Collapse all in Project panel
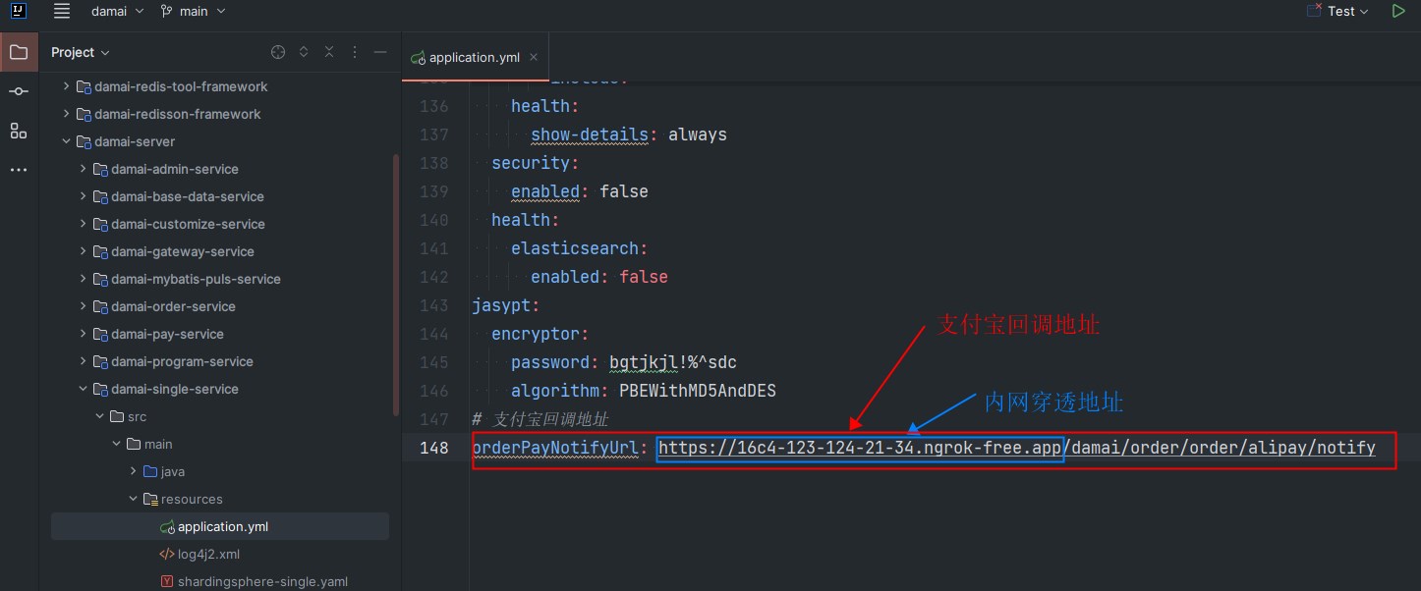Image resolution: width=1421 pixels, height=591 pixels. point(329,52)
